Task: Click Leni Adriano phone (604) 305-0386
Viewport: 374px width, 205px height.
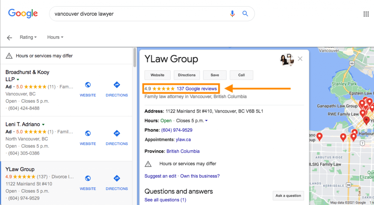Action: [24, 153]
